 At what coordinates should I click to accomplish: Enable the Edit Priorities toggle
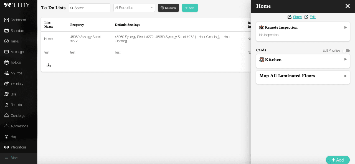[x=346, y=51]
